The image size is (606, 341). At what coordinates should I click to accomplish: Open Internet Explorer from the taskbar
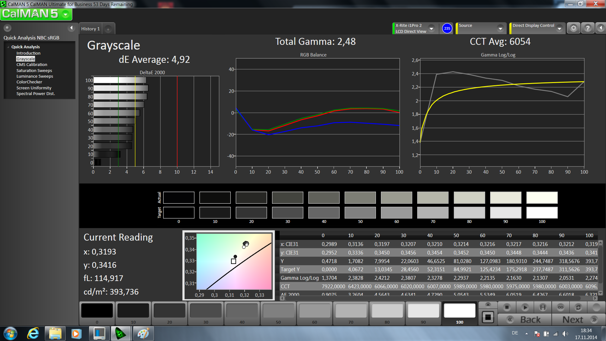click(x=33, y=333)
